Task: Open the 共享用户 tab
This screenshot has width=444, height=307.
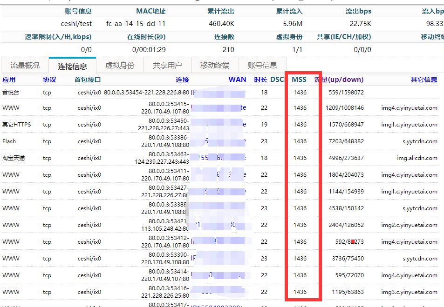Action: pyautogui.click(x=167, y=65)
